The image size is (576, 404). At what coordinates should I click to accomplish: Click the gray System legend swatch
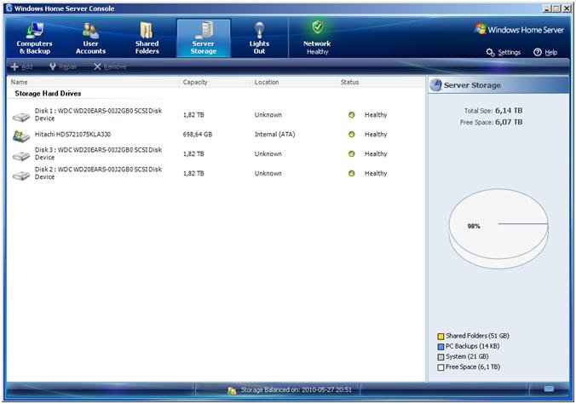click(x=441, y=356)
